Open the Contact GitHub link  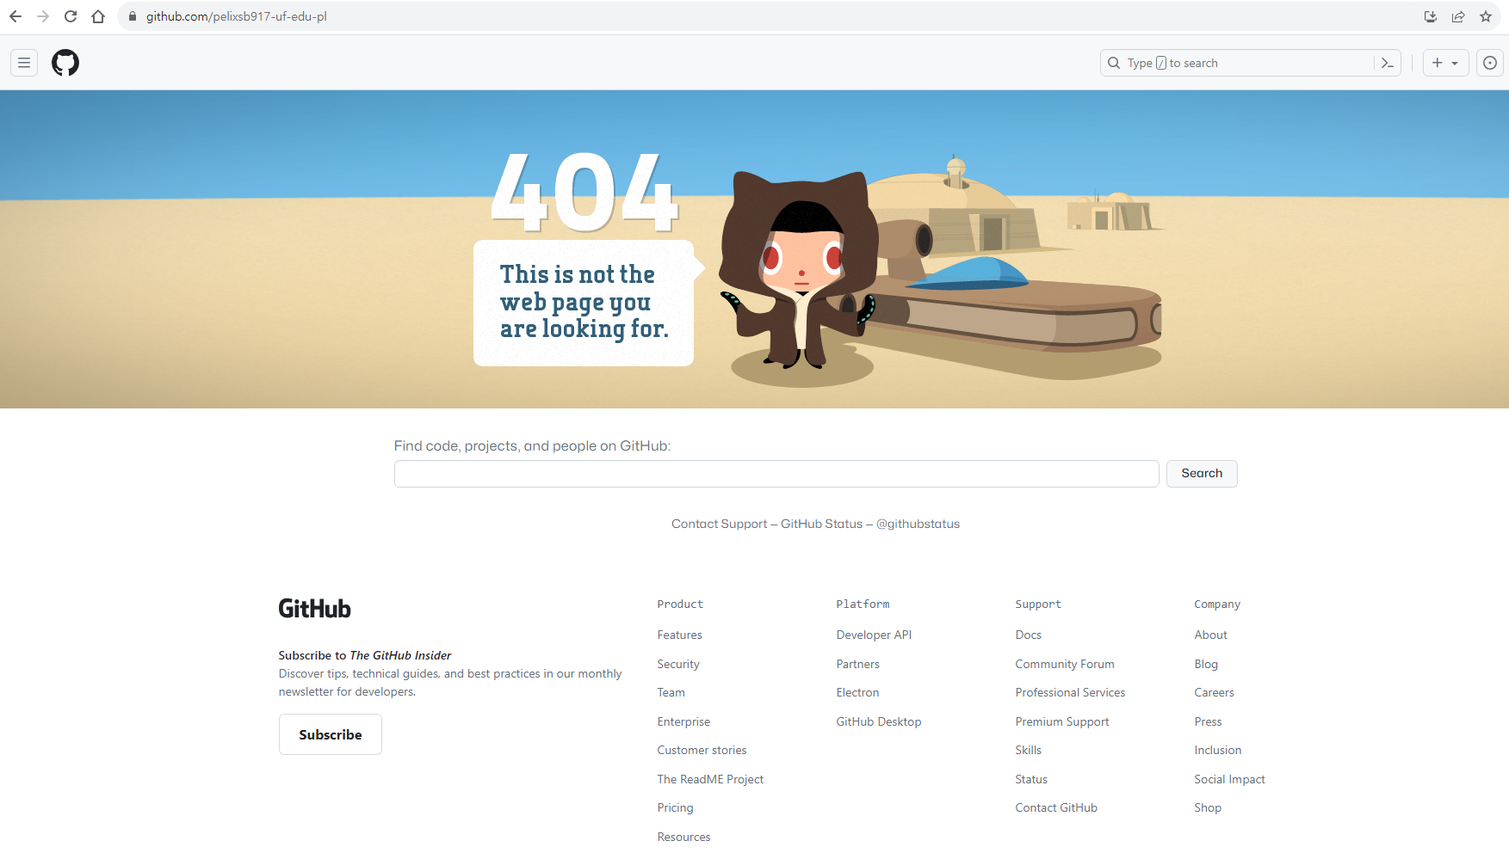[1056, 807]
